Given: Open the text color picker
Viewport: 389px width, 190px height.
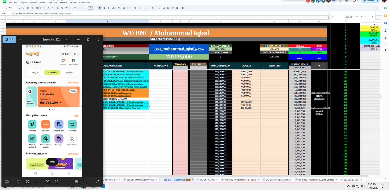Looking at the screenshot, I should click(x=113, y=8).
